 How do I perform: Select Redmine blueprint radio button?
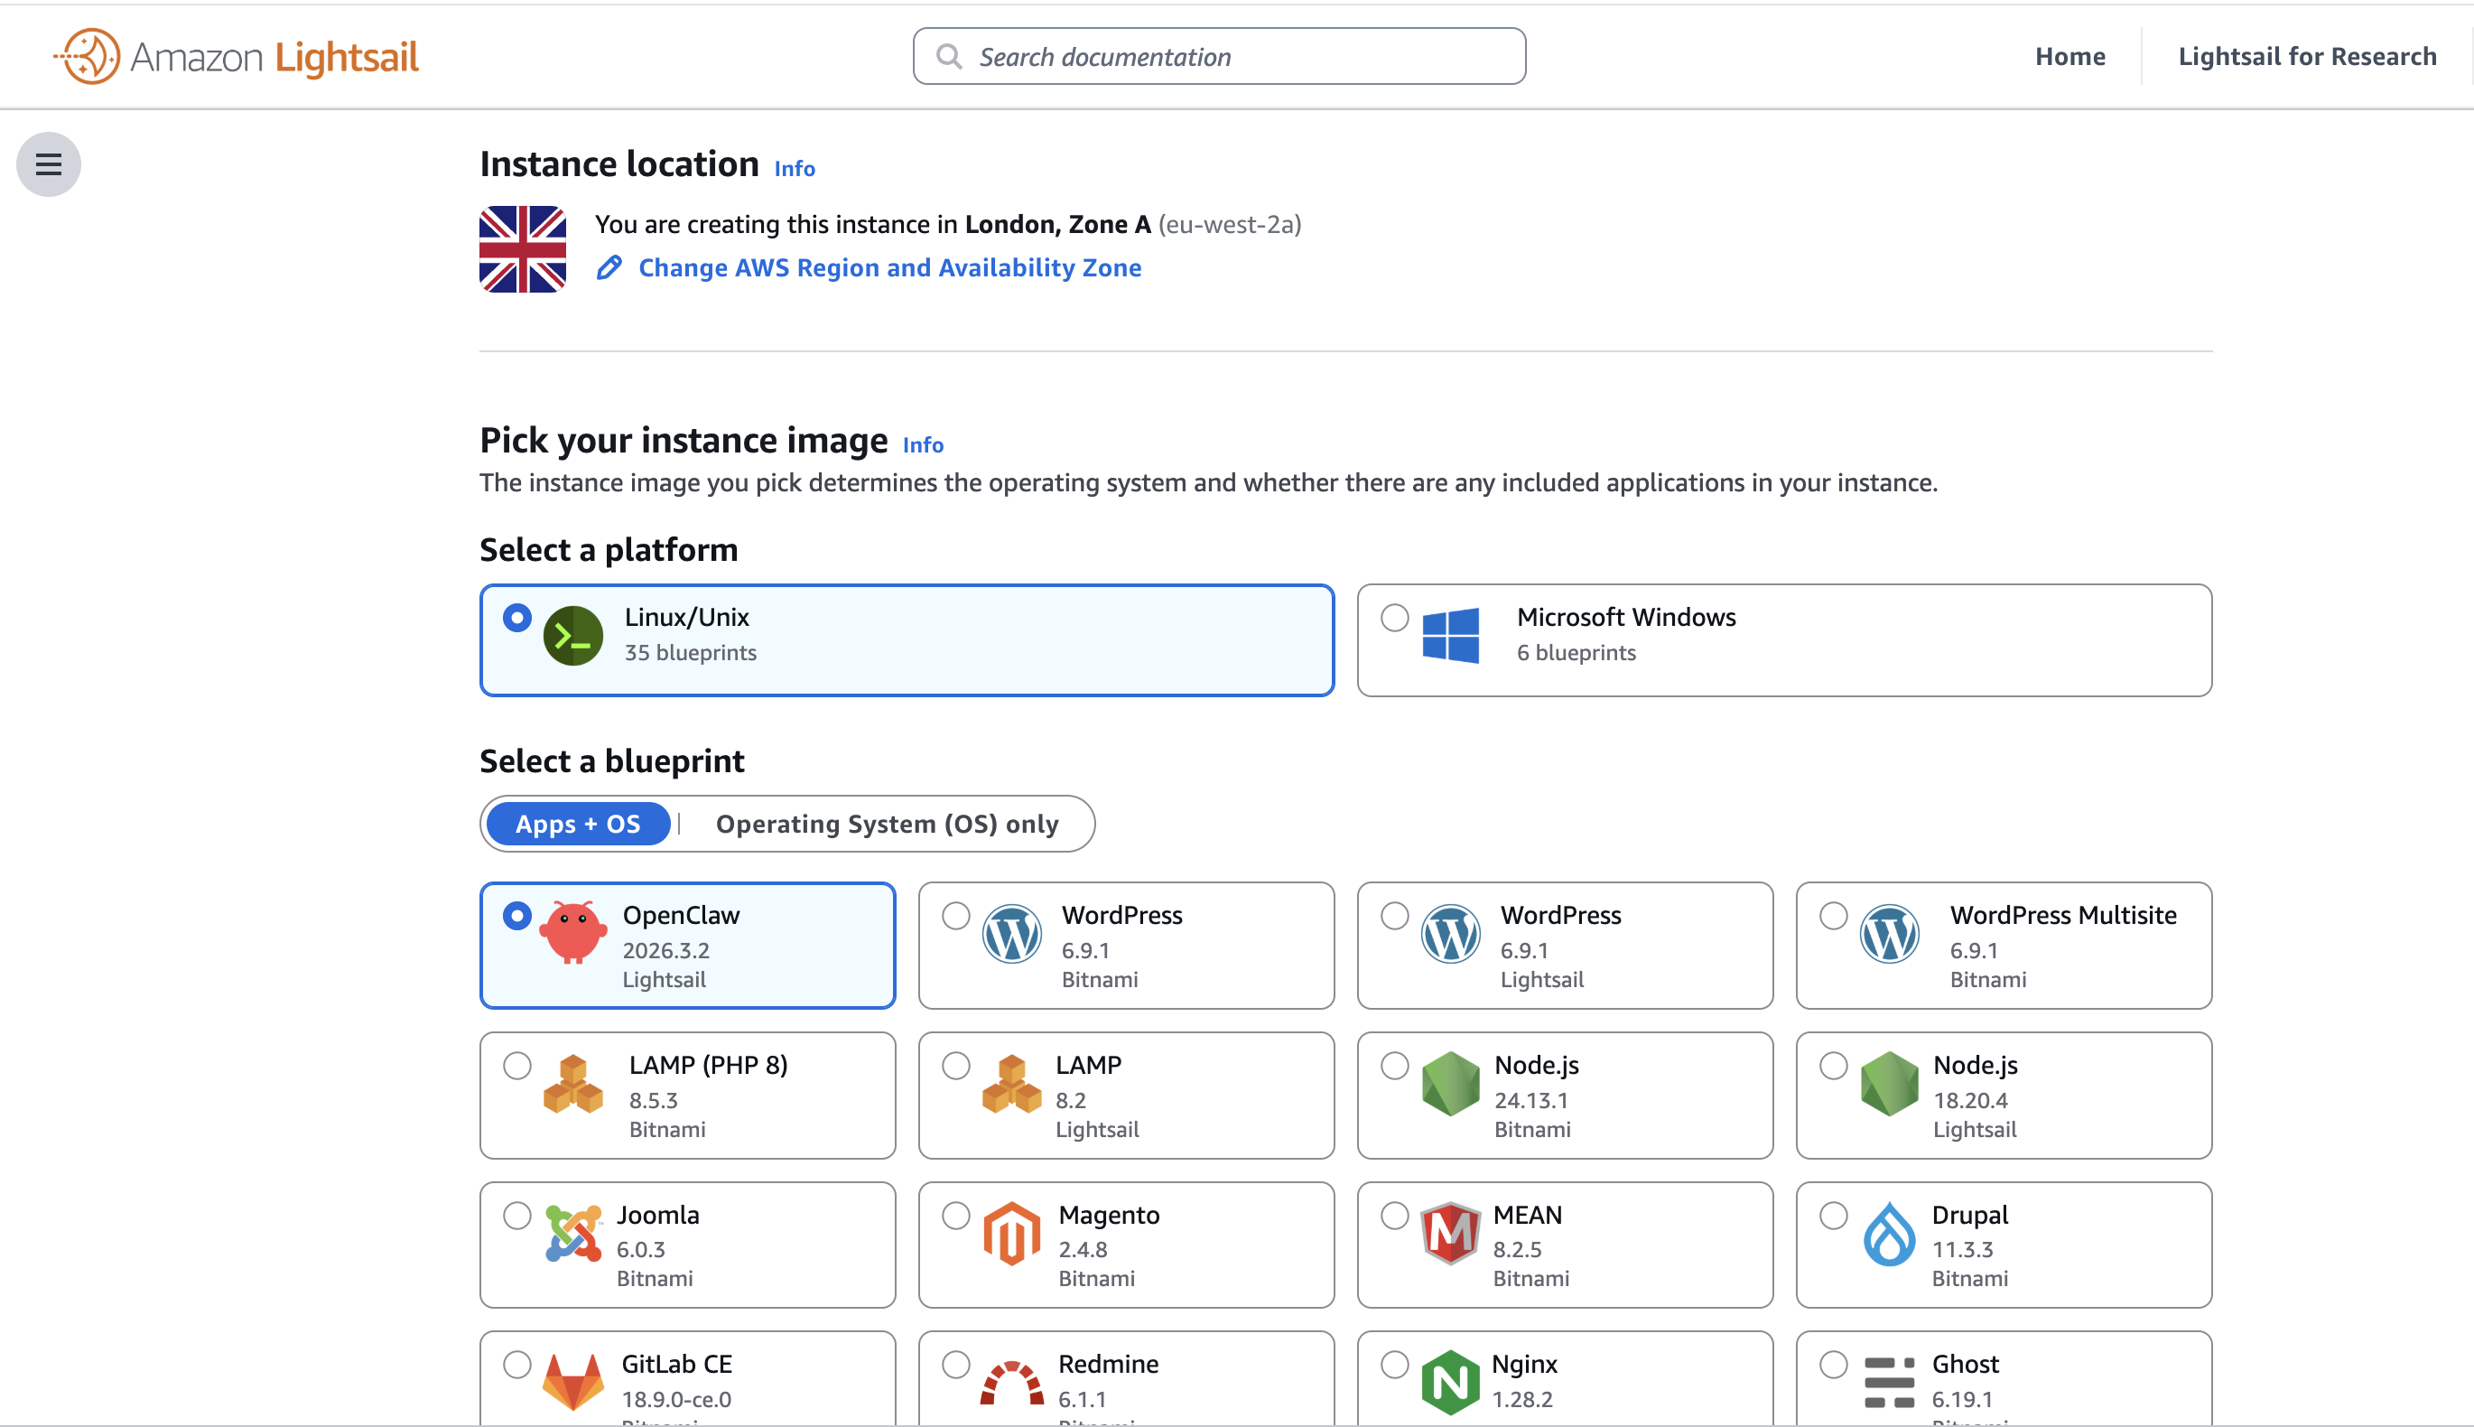coord(955,1366)
